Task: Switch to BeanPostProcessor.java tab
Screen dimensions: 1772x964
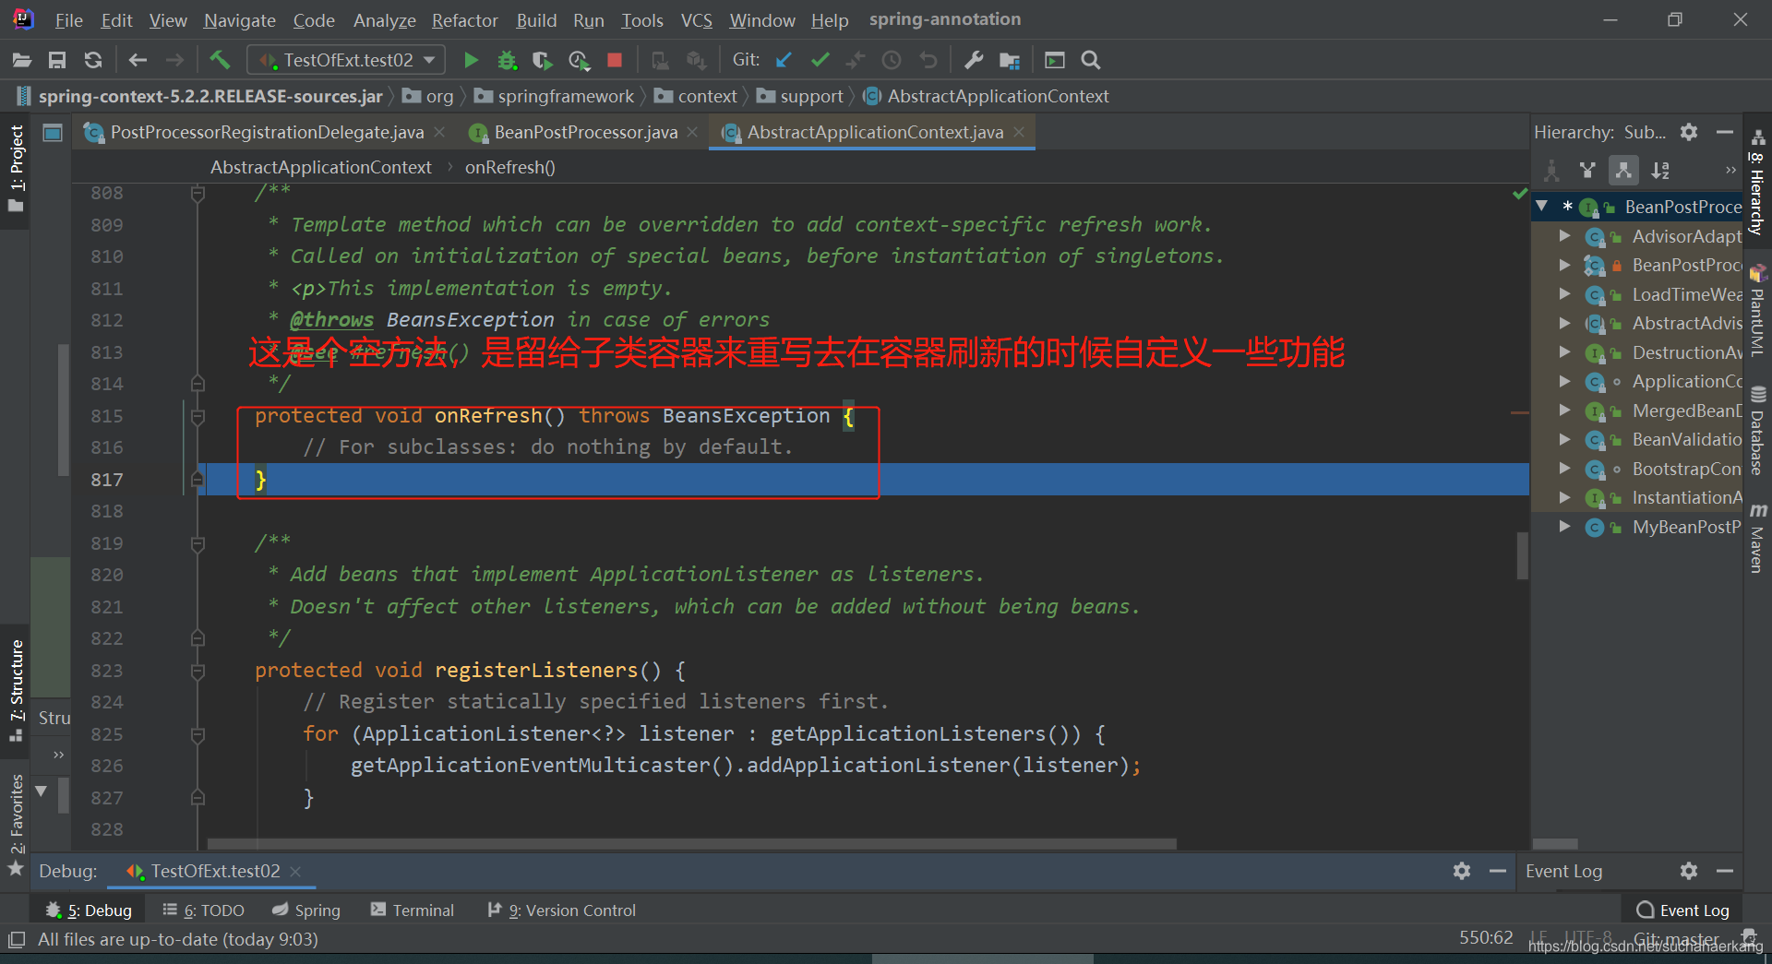Action: pos(585,132)
